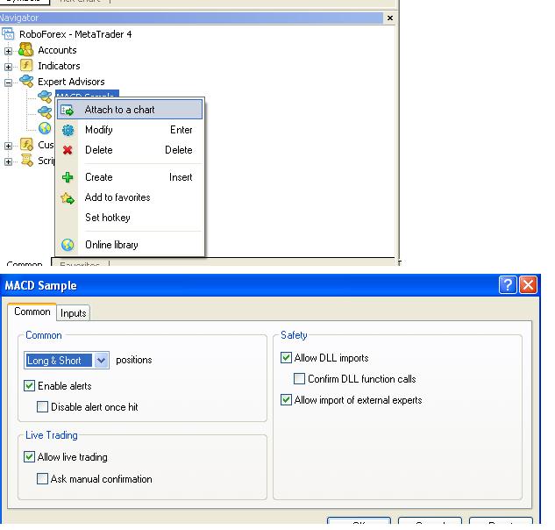Click the red X Delete icon
Image resolution: width=555 pixels, height=530 pixels.
point(68,150)
